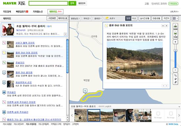Open the 지하철노선 menu item
This screenshot has width=181, height=126.
[x=38, y=12]
